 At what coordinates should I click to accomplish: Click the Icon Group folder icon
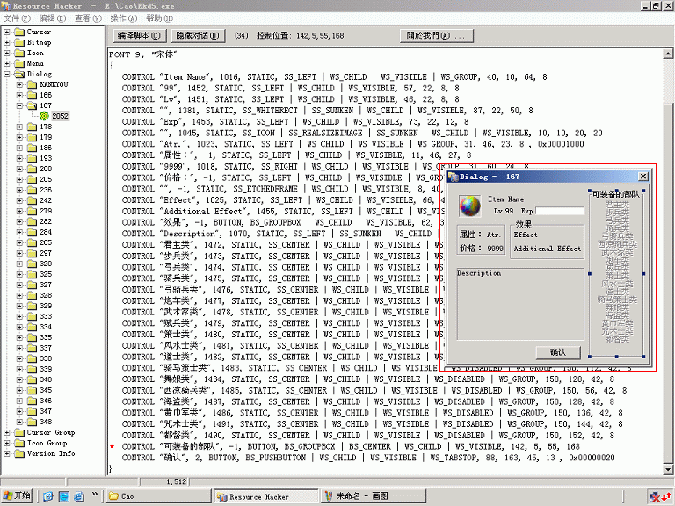[x=19, y=443]
